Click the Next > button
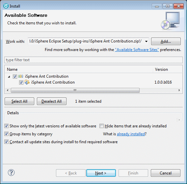 101,173
